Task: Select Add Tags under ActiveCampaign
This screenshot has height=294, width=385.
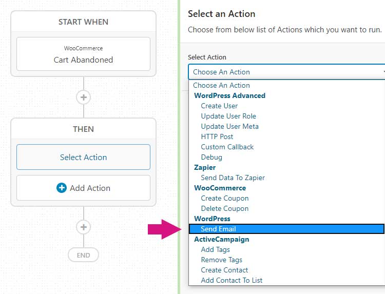Action: (215, 249)
